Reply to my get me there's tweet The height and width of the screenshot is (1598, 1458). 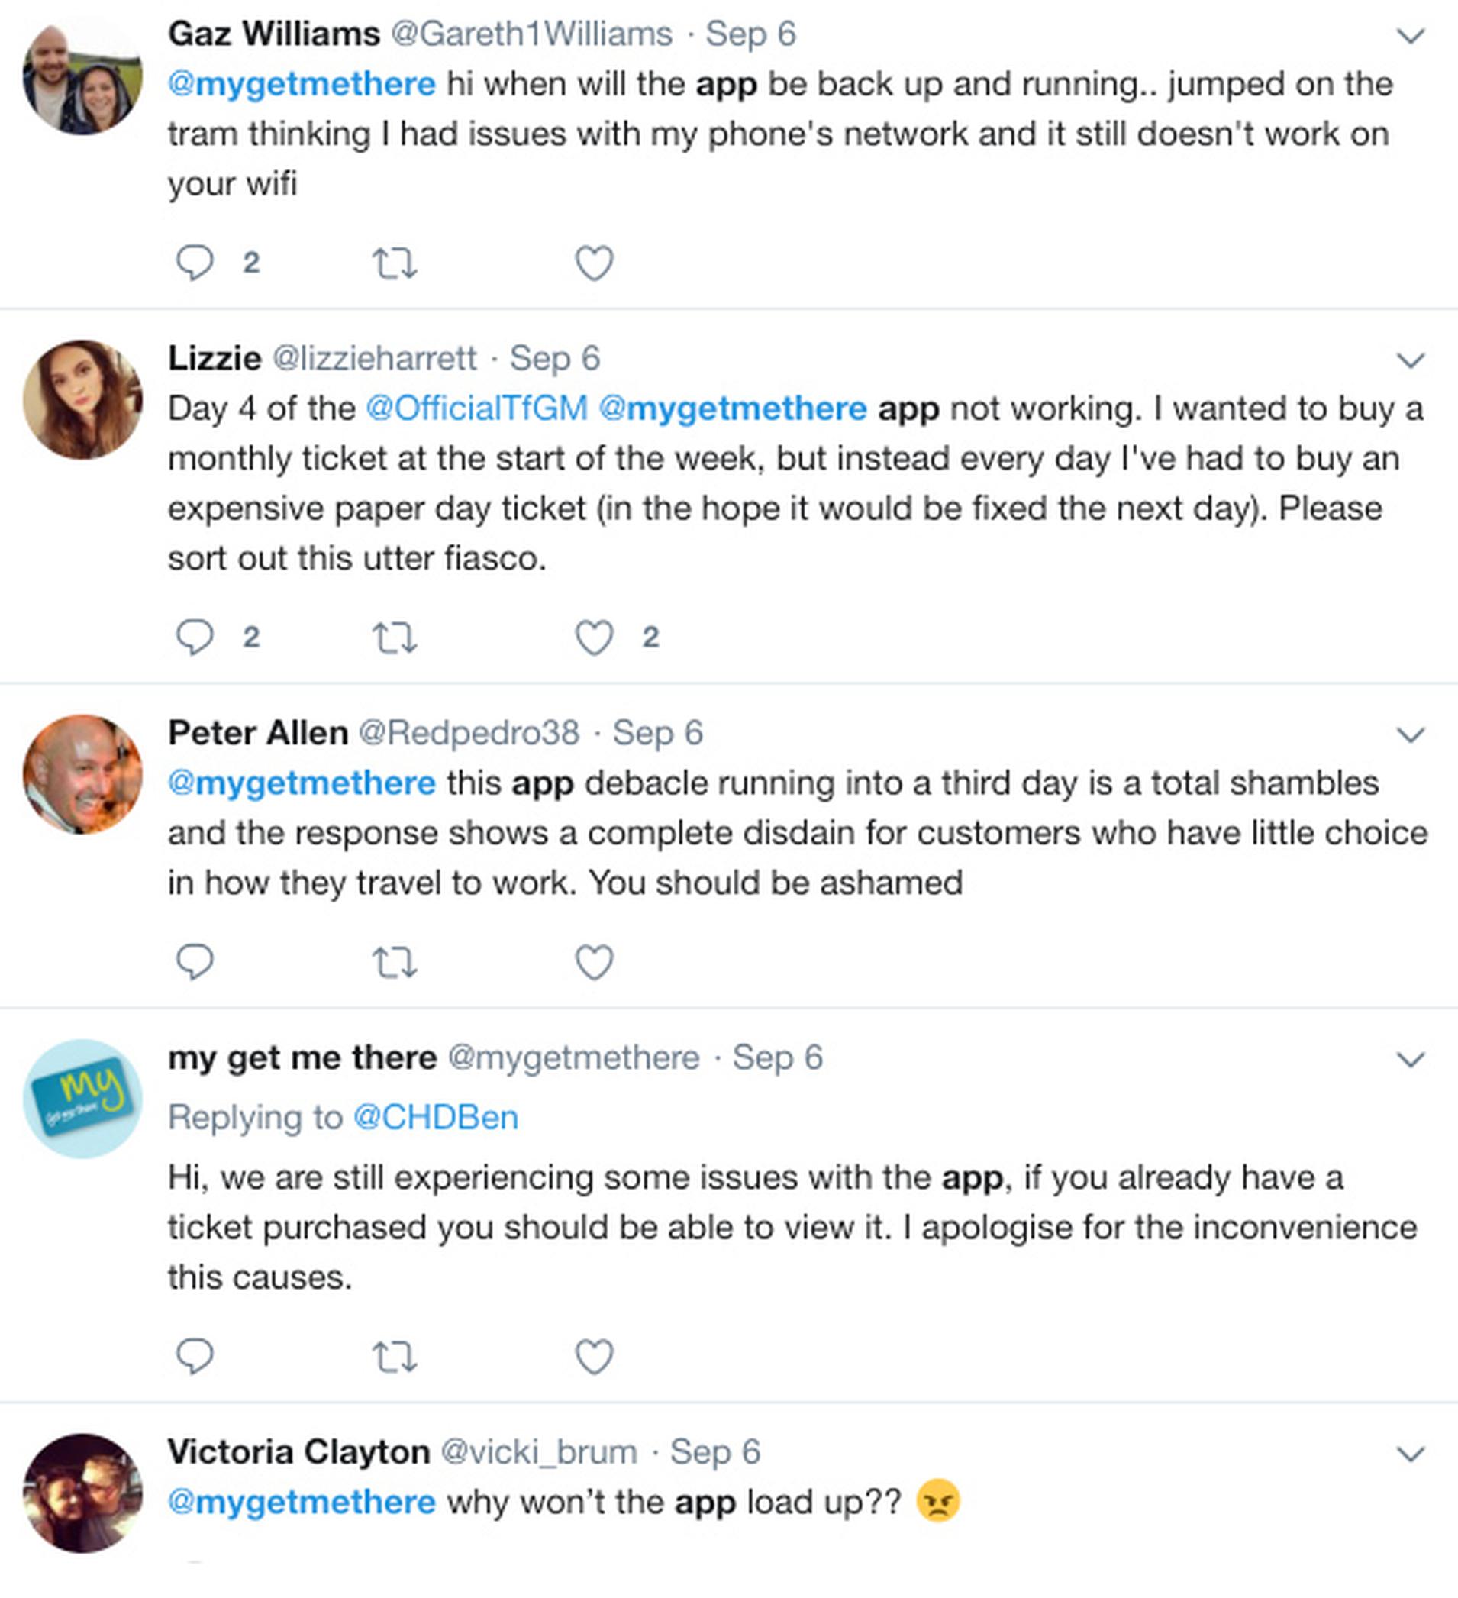(x=194, y=1356)
